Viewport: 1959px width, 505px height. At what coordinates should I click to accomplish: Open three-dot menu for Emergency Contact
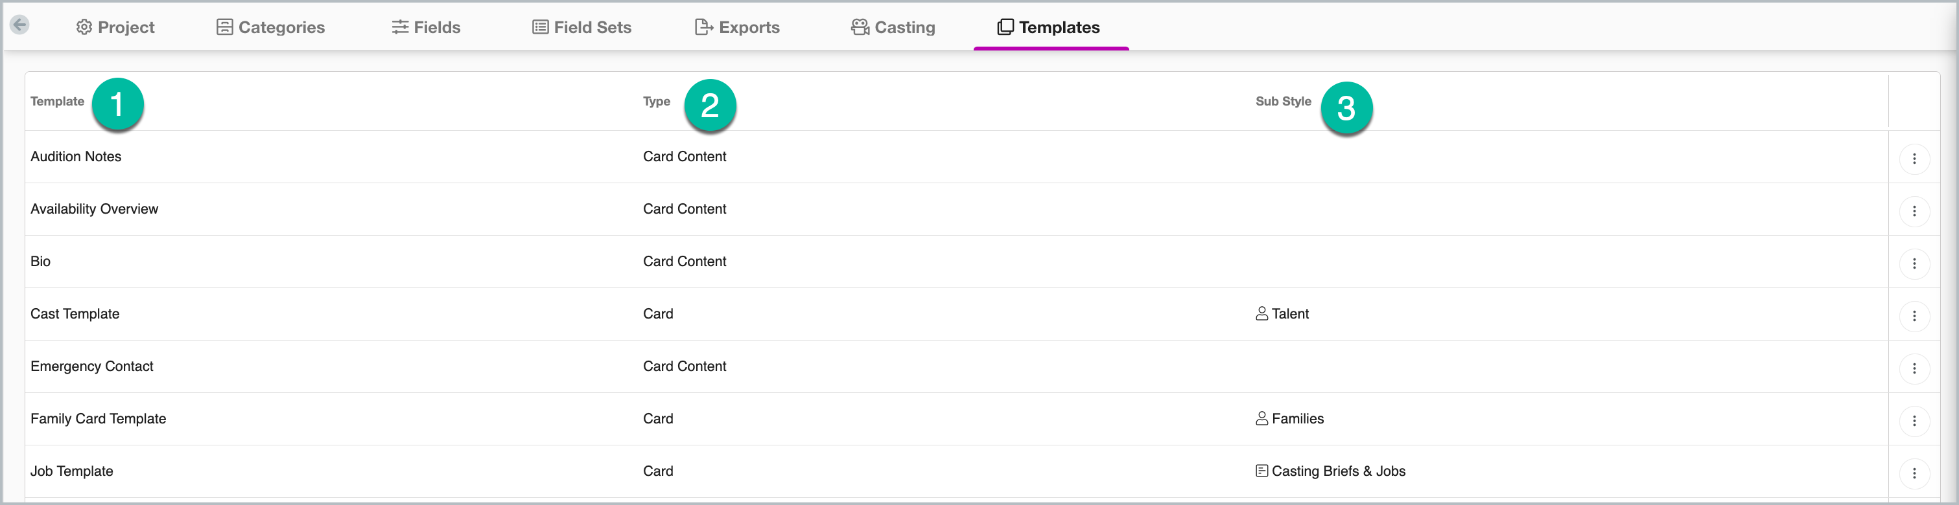point(1914,368)
